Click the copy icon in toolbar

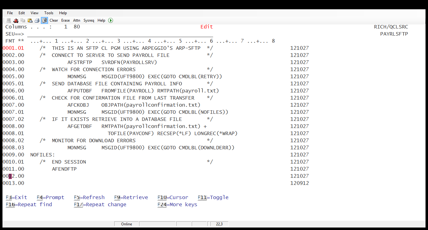coord(23,20)
